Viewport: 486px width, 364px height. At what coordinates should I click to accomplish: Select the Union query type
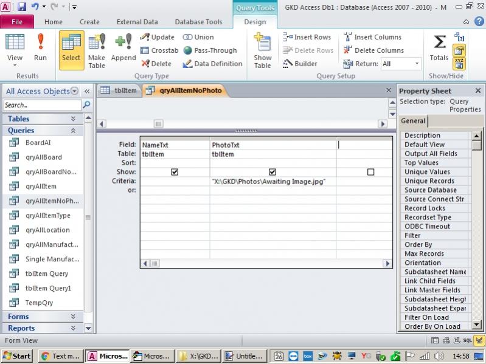point(198,37)
